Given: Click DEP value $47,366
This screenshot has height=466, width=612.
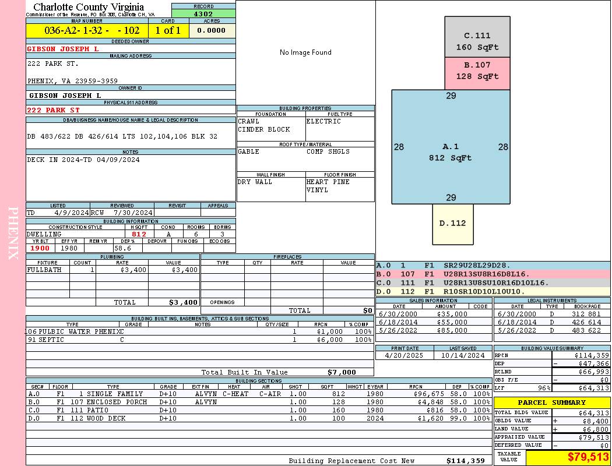Looking at the screenshot, I should (594, 363).
